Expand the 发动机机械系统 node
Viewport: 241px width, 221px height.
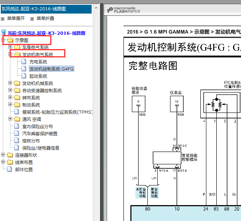[x=10, y=83]
